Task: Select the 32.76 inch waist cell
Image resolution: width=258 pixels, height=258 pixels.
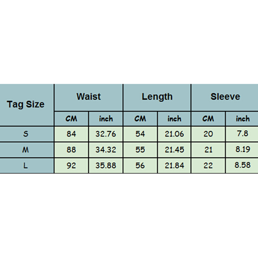Action: [x=106, y=134]
